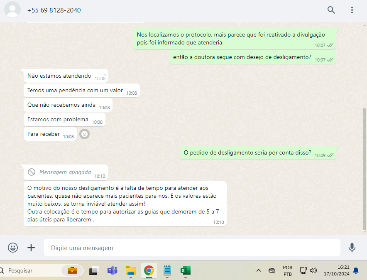This screenshot has height=280, width=367.
Task: React to "Para receber" with emoji button
Action: [x=85, y=134]
